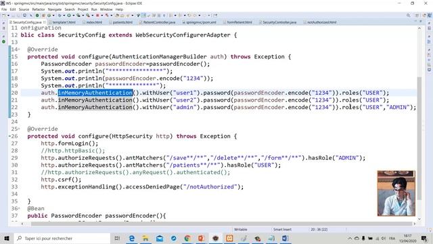The width and height of the screenshot is (433, 244).
Task: Open the Navigate menu
Action: pos(55,9)
